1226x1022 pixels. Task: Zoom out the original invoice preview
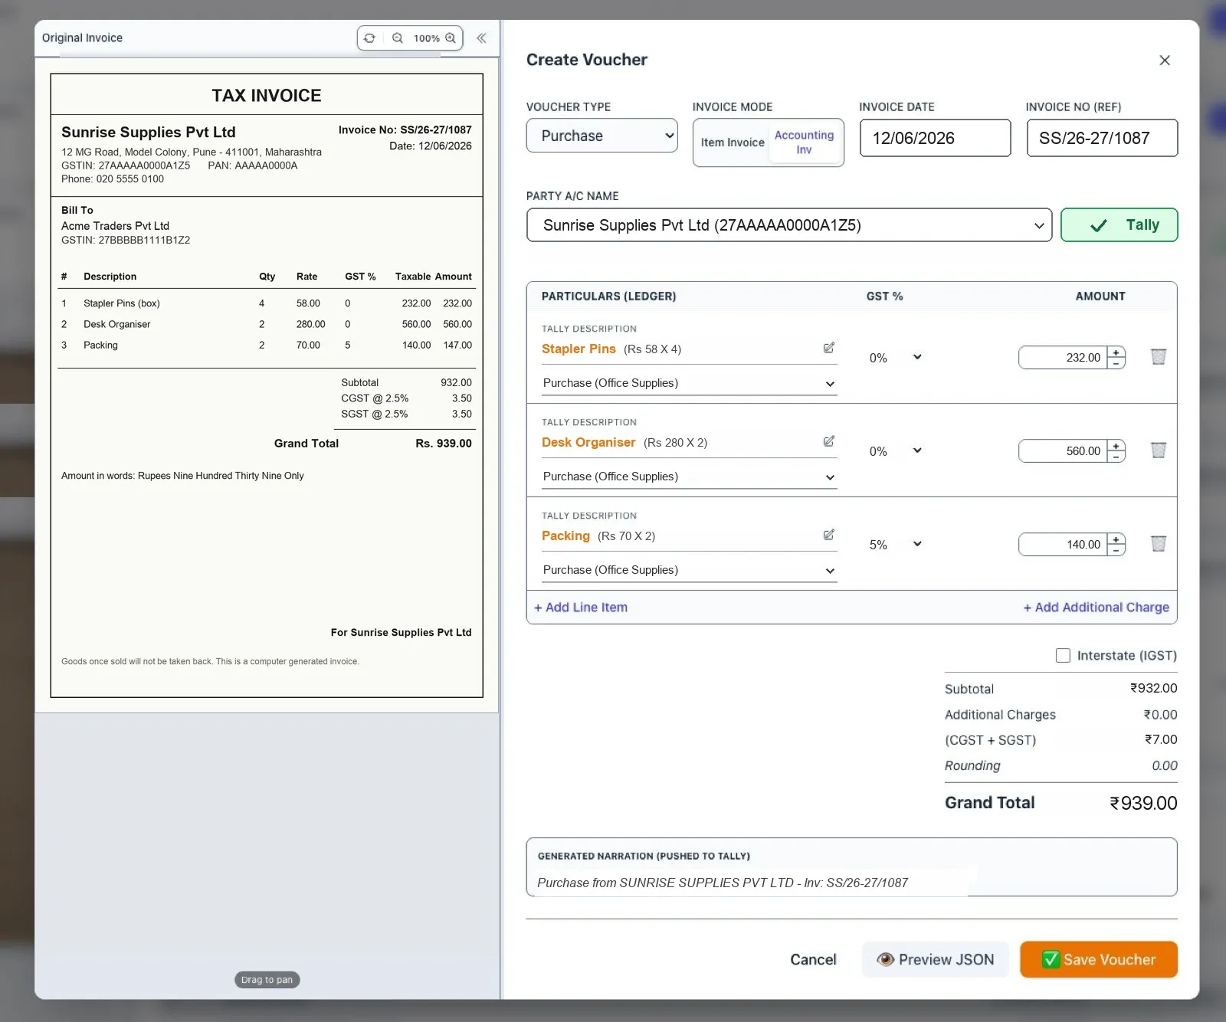(398, 38)
